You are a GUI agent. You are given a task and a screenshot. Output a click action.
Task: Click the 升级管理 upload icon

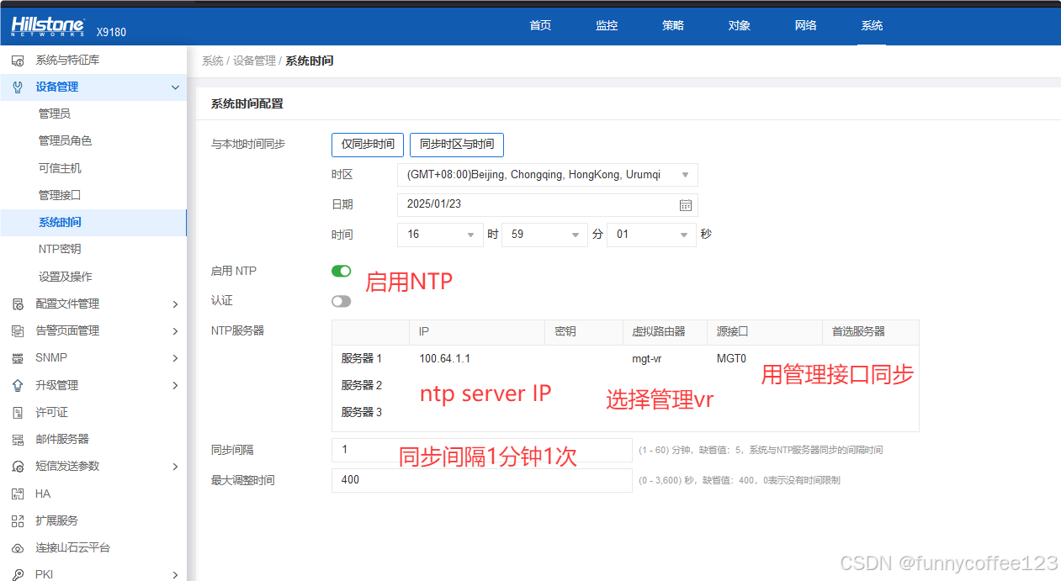click(18, 385)
